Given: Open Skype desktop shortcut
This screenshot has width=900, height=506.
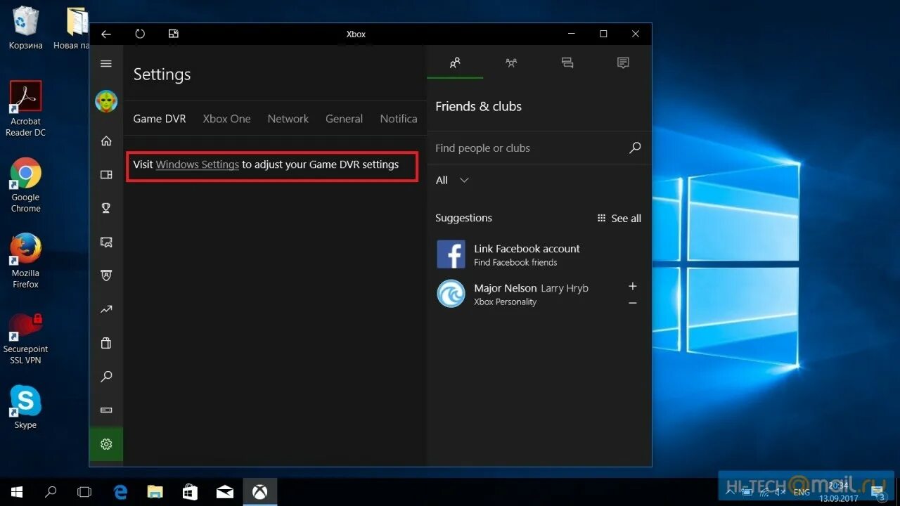Looking at the screenshot, I should 25,407.
